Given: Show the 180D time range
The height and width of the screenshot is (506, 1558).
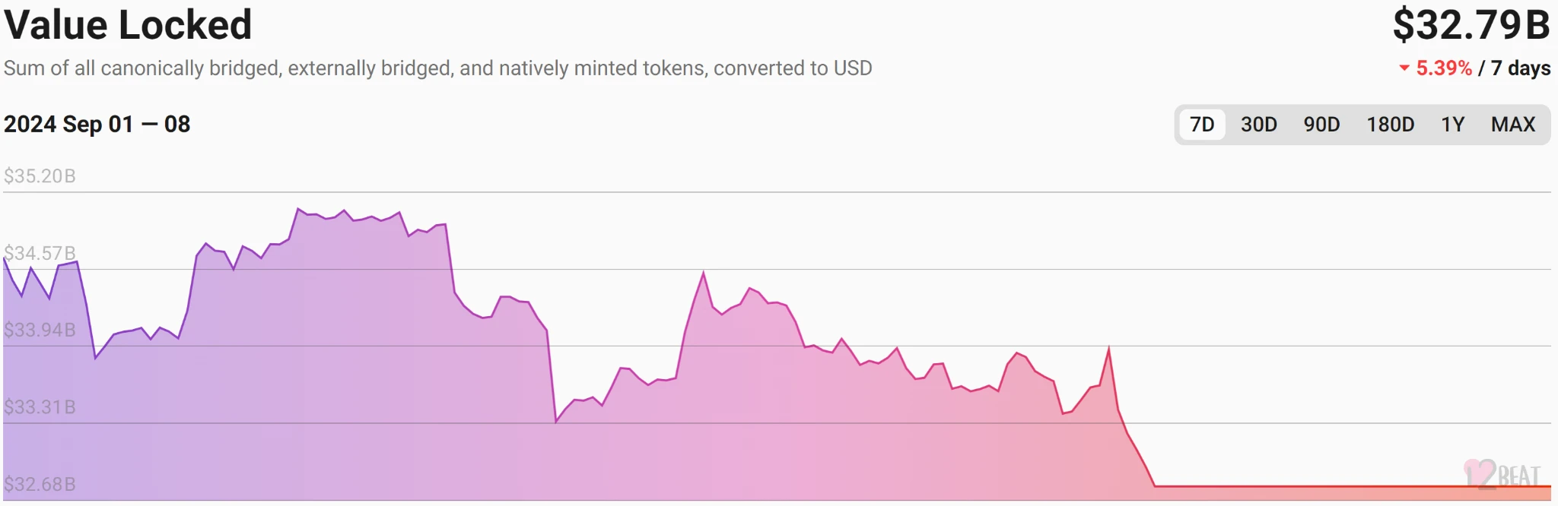Looking at the screenshot, I should [x=1390, y=125].
